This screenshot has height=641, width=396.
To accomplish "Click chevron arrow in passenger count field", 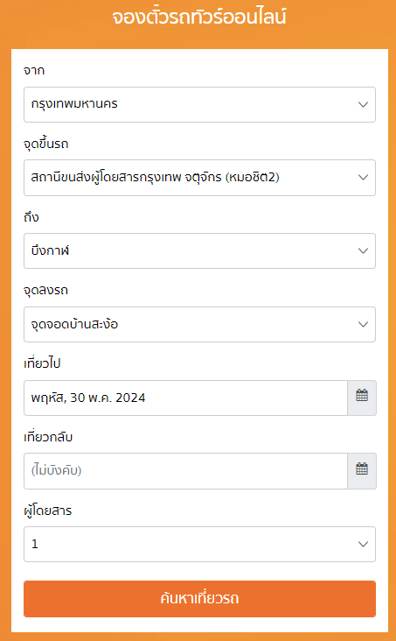I will (363, 544).
